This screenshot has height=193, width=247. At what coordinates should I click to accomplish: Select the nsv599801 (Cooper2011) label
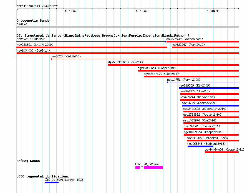point(202,126)
